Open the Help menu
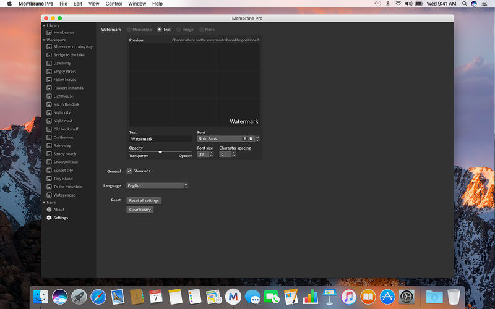The image size is (495, 309). pyautogui.click(x=157, y=4)
